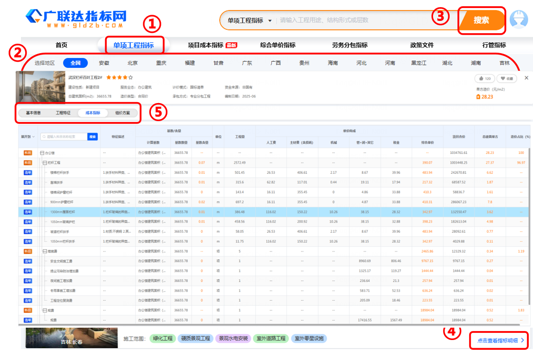Click the first orange rating star
Image resolution: width=533 pixels, height=350 pixels.
tap(109, 77)
